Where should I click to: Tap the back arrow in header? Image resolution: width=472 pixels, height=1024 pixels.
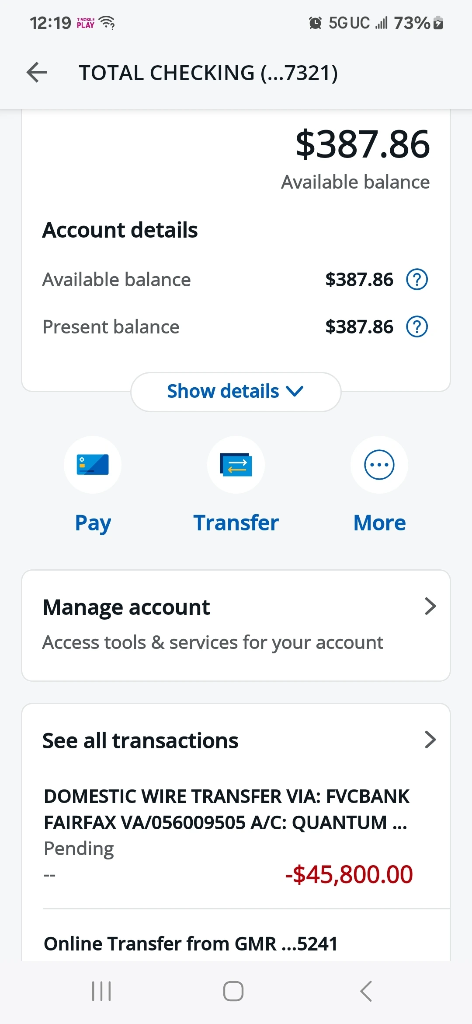tap(37, 72)
